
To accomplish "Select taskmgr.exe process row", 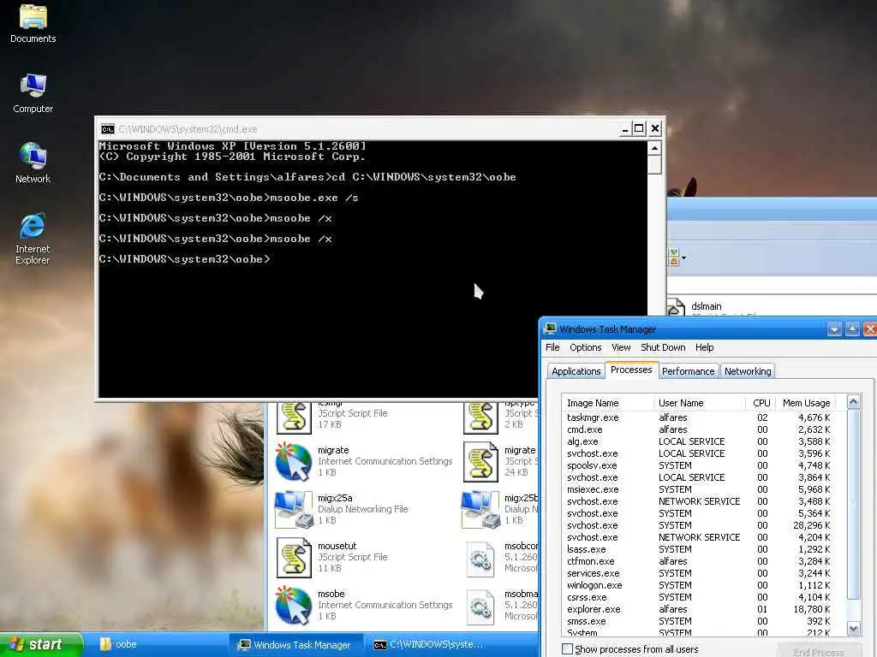I will pyautogui.click(x=699, y=417).
